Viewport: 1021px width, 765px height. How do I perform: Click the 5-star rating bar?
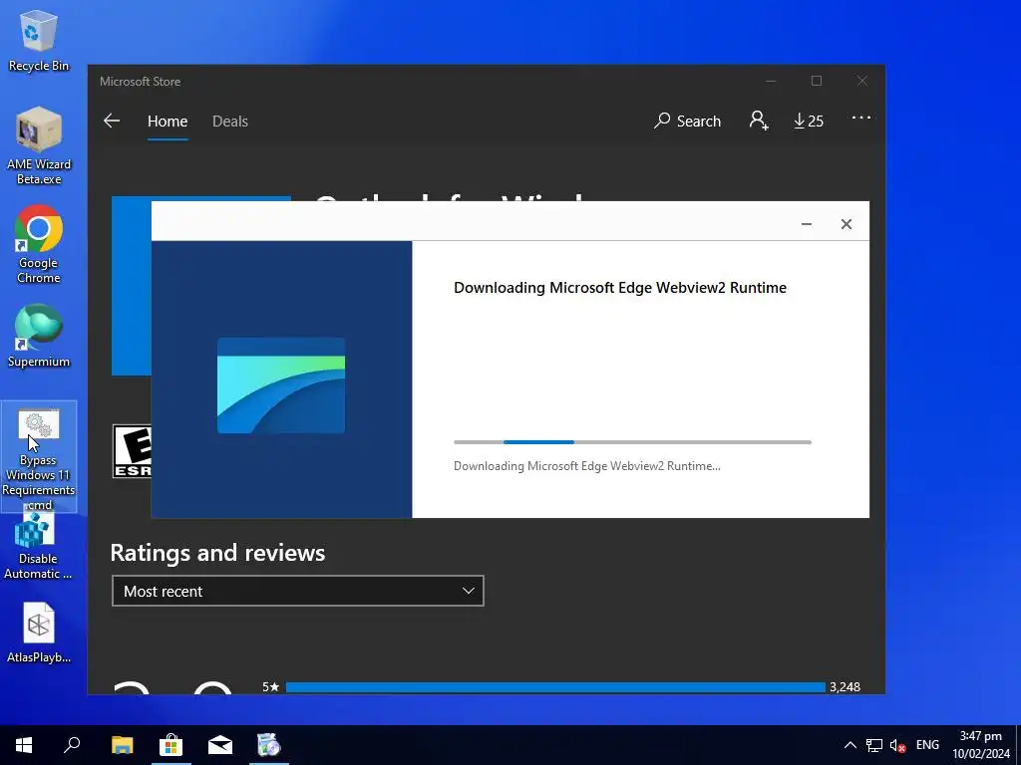pyautogui.click(x=555, y=687)
